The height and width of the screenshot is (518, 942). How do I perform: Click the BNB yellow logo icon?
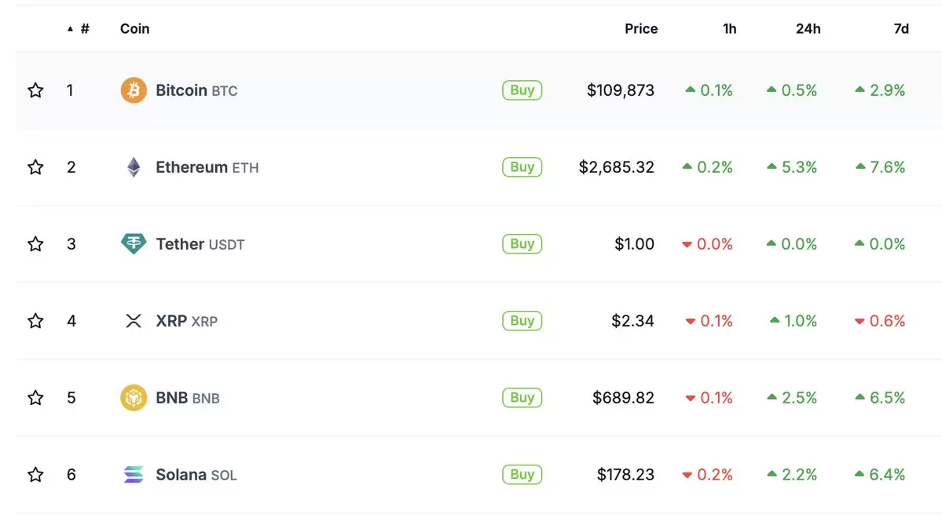pos(134,397)
